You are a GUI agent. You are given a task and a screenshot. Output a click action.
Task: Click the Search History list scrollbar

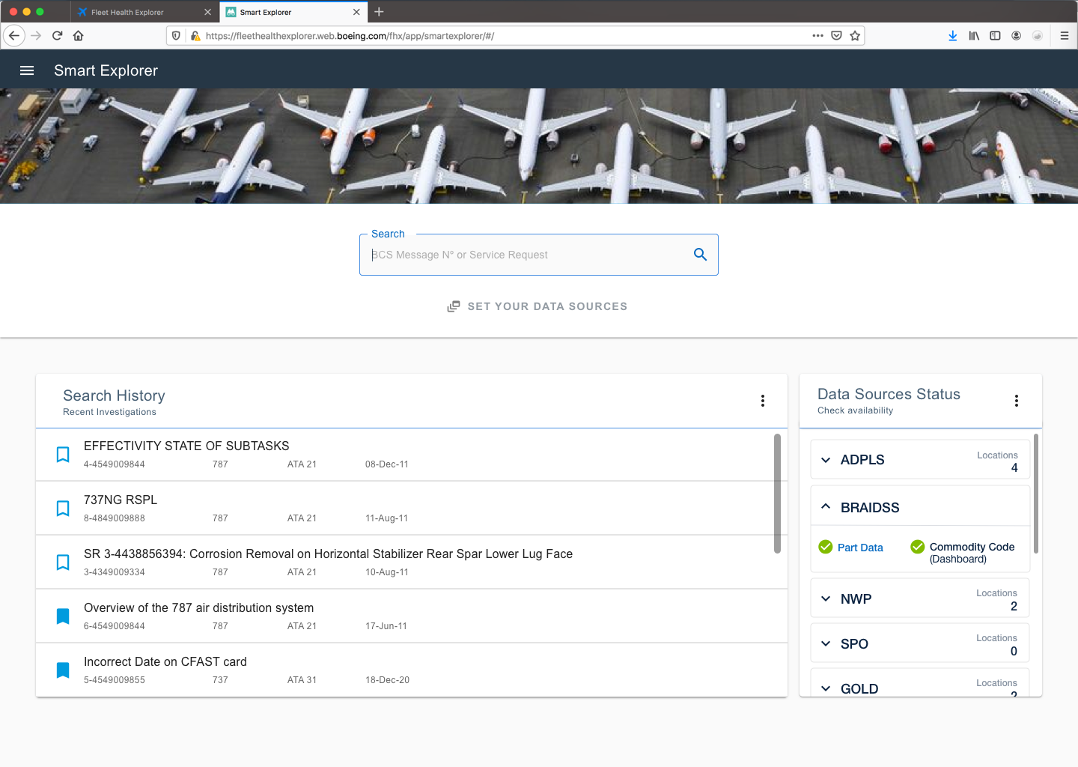777,493
